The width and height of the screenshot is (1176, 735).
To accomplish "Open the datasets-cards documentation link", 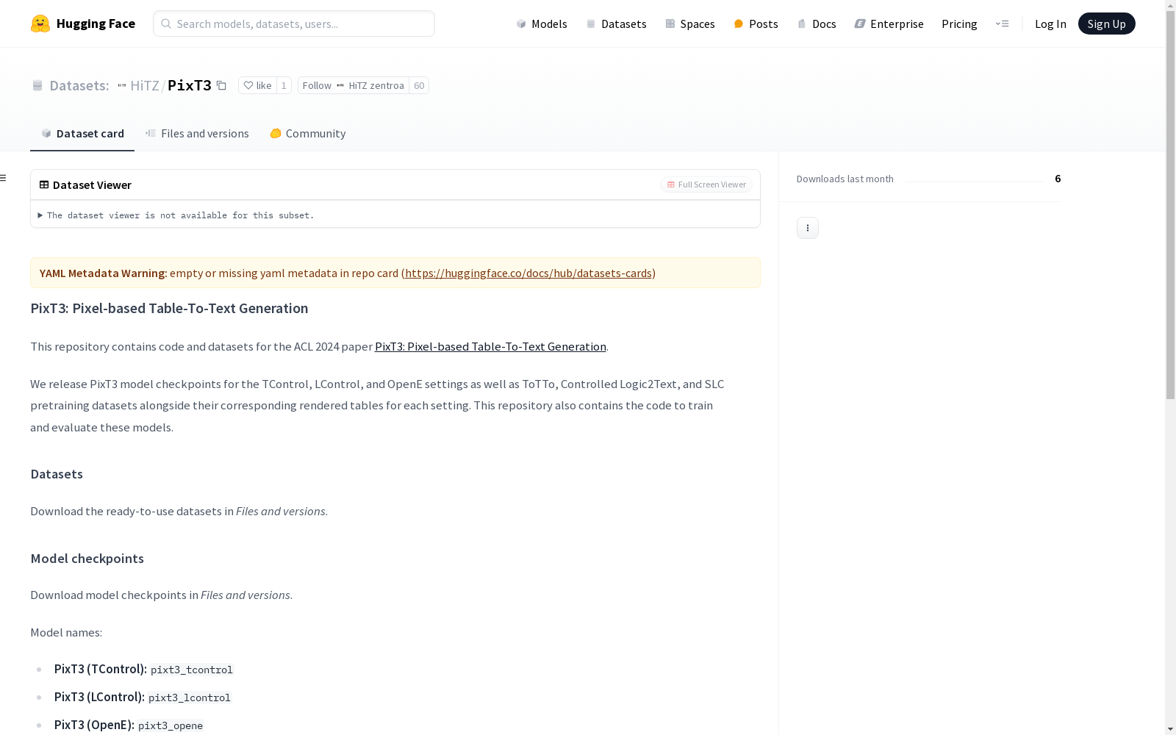I will coord(528,273).
